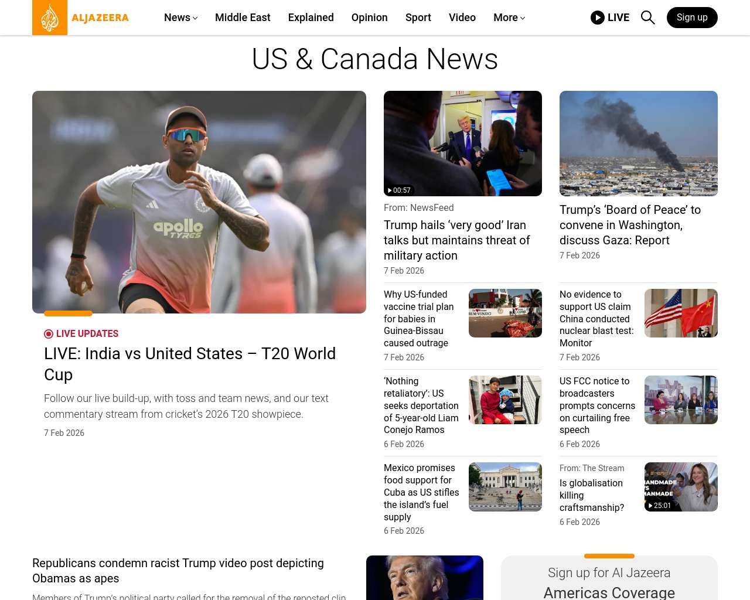Click the LIVE play icon

click(x=598, y=18)
